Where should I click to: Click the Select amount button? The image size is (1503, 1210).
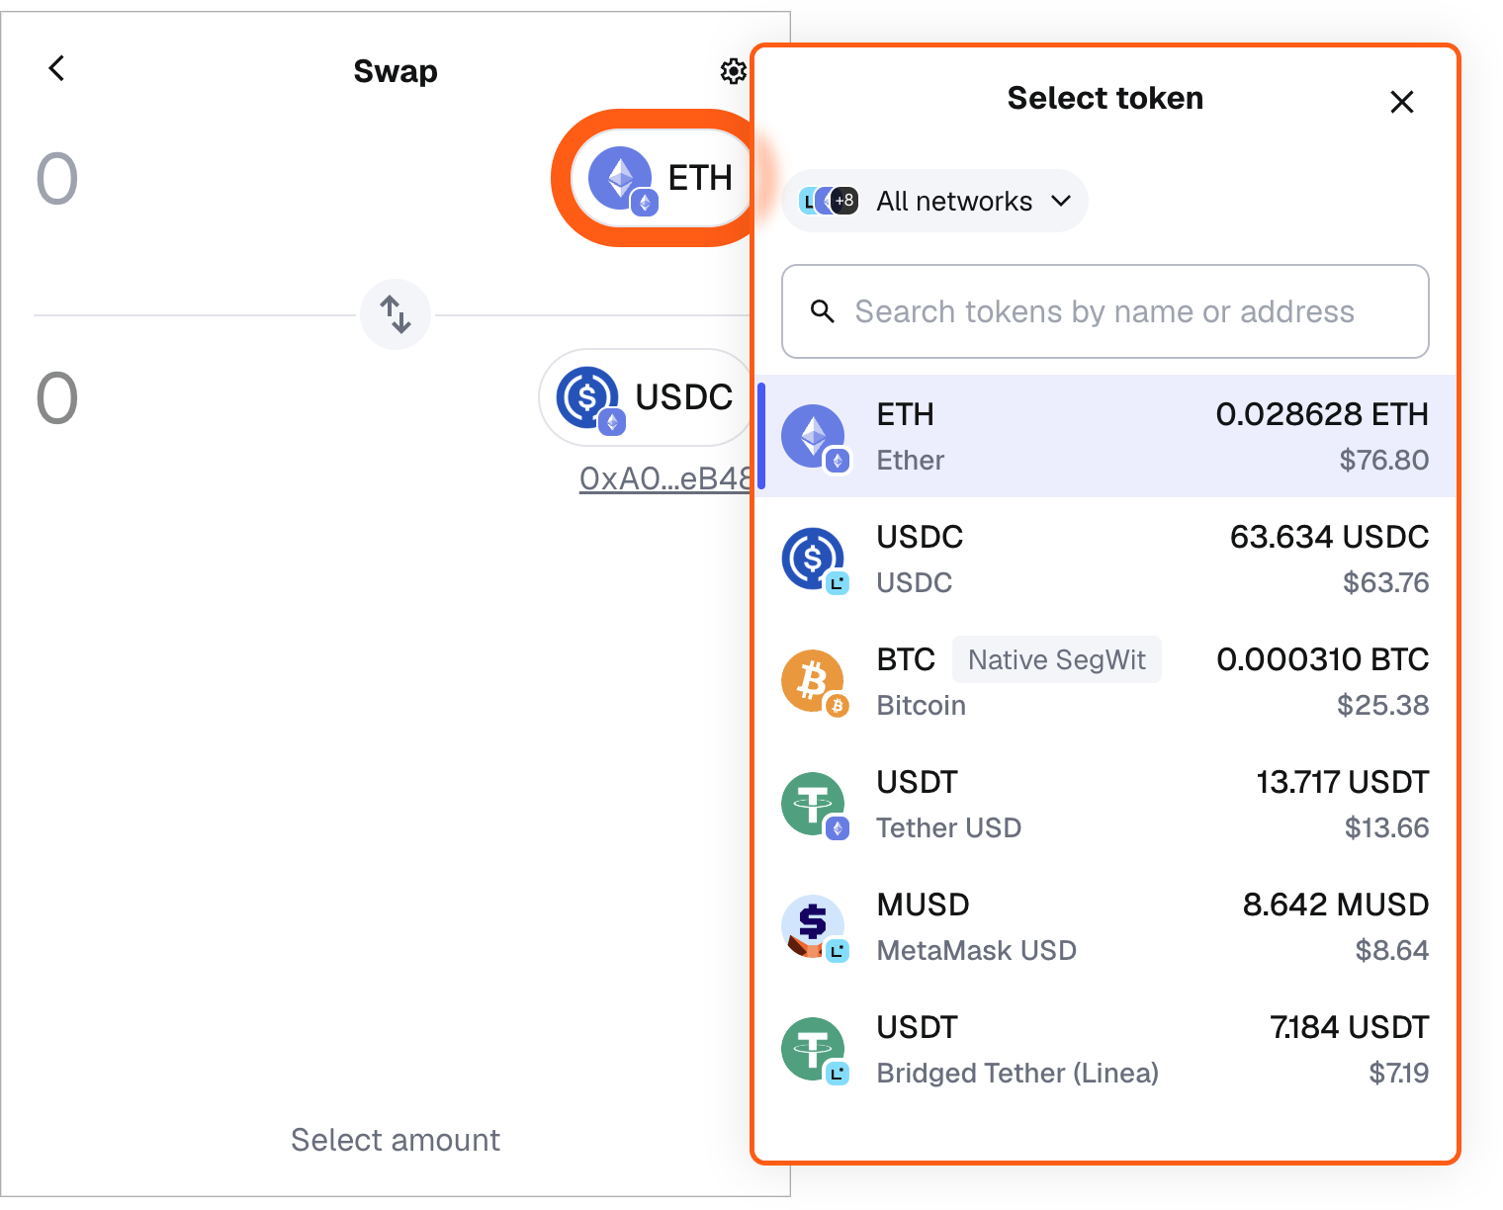click(x=396, y=1140)
